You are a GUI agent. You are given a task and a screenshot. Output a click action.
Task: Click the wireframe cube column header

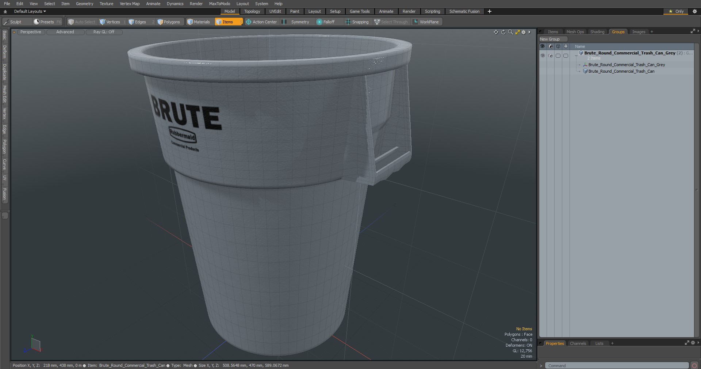click(x=558, y=46)
